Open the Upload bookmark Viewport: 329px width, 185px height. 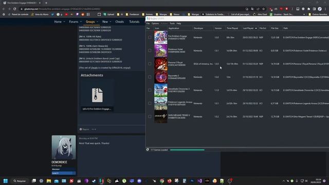pyautogui.click(x=109, y=14)
